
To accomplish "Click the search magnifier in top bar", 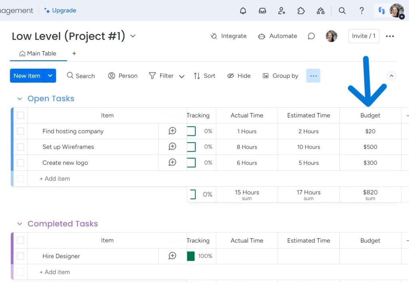I will click(342, 11).
